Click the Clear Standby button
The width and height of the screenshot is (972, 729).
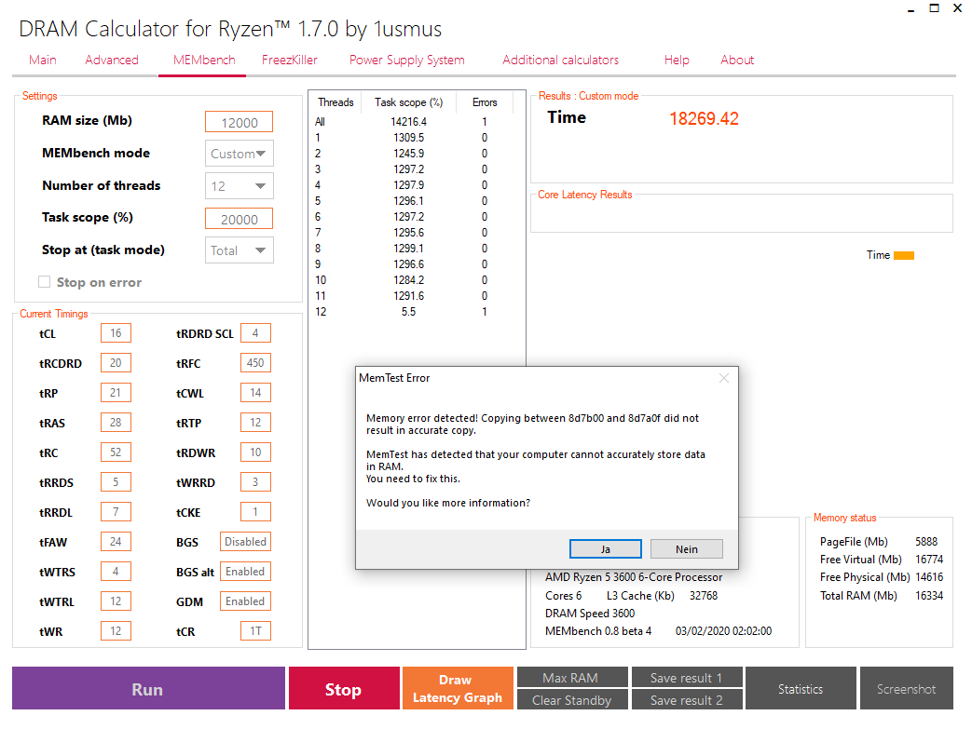(x=571, y=700)
